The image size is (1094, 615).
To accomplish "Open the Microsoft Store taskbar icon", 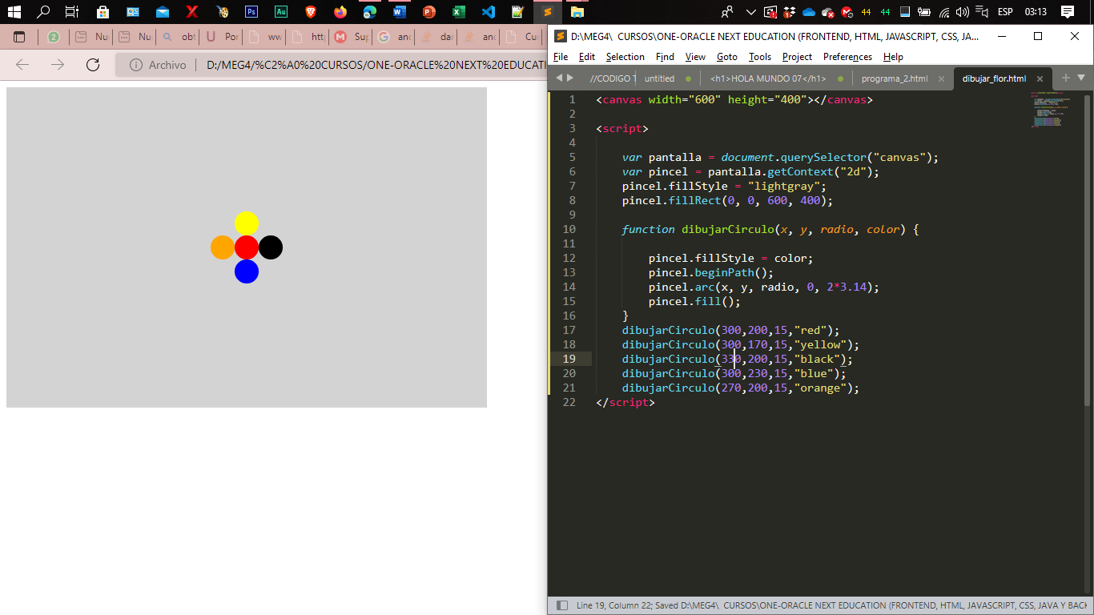I will [103, 12].
